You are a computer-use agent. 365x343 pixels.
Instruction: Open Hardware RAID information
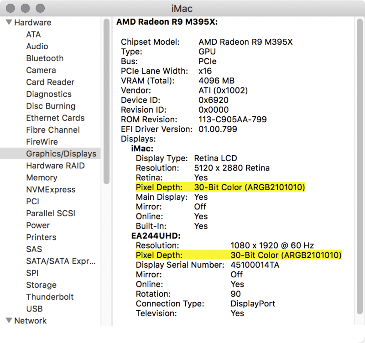pos(55,166)
